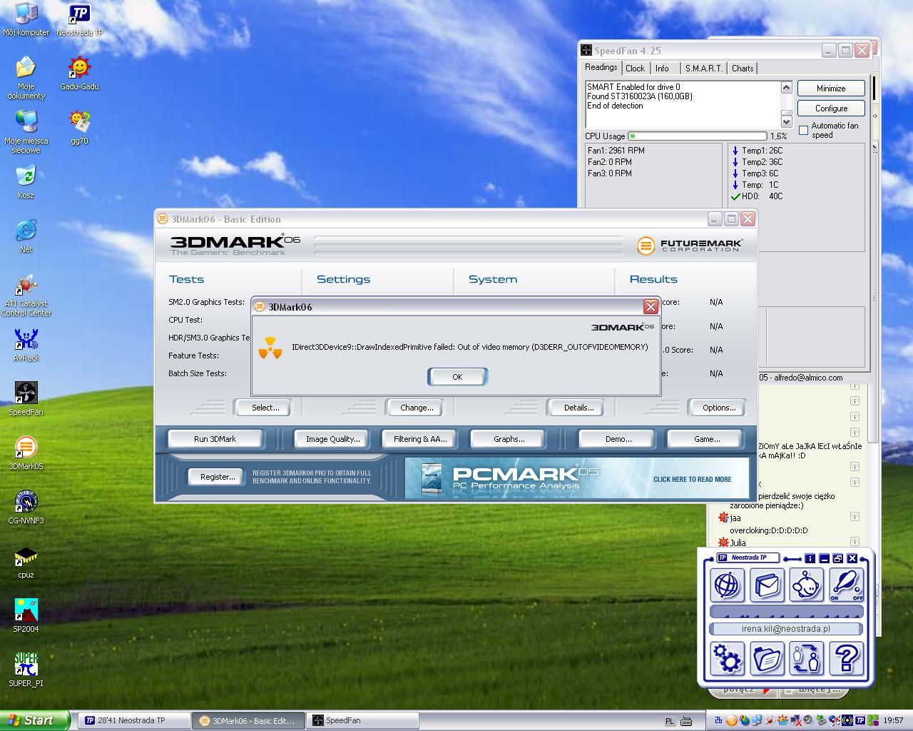Select the SpeedFan desktop shortcut
Viewport: 913px width, 731px height.
[26, 400]
